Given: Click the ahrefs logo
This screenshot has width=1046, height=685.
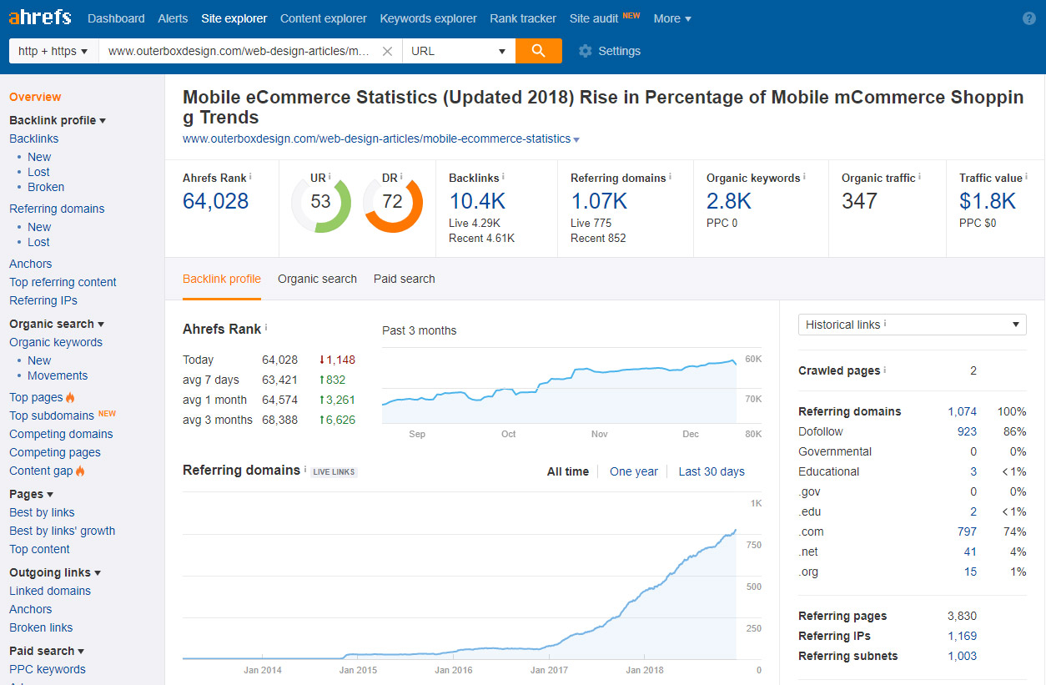Looking at the screenshot, I should coord(40,18).
